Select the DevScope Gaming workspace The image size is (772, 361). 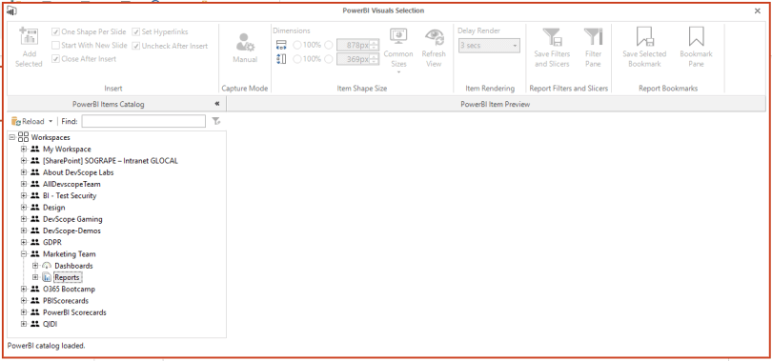72,219
